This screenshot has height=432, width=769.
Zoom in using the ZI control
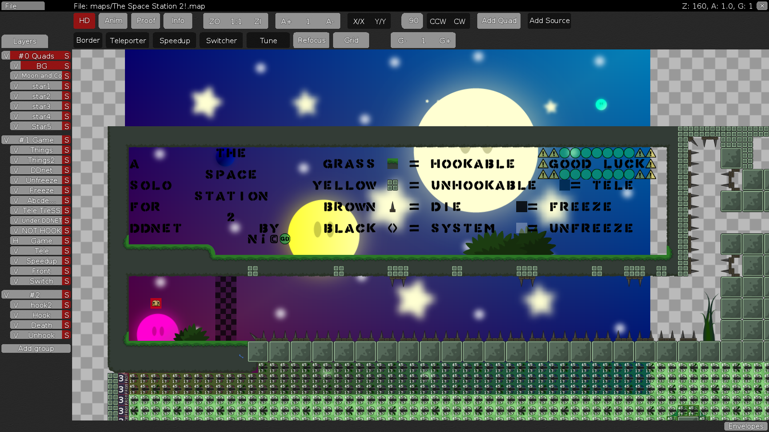(258, 21)
